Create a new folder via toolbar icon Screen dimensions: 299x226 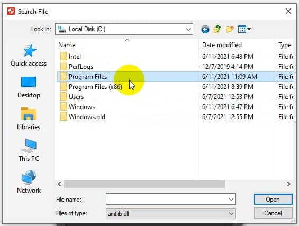coord(230,29)
